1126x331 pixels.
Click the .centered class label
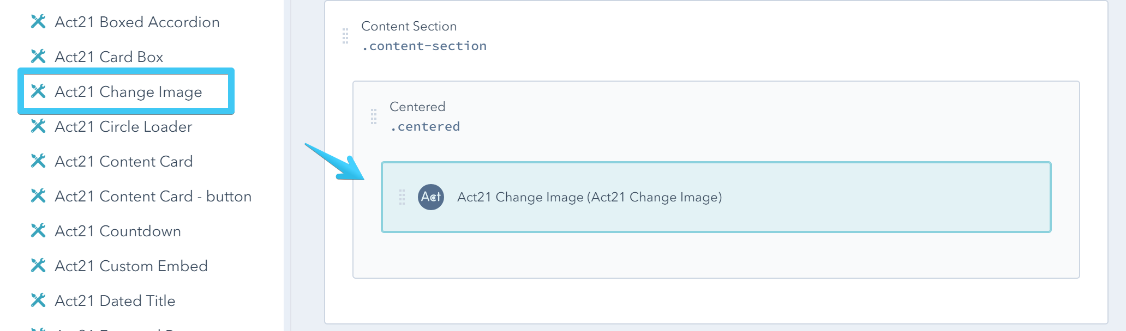click(425, 126)
